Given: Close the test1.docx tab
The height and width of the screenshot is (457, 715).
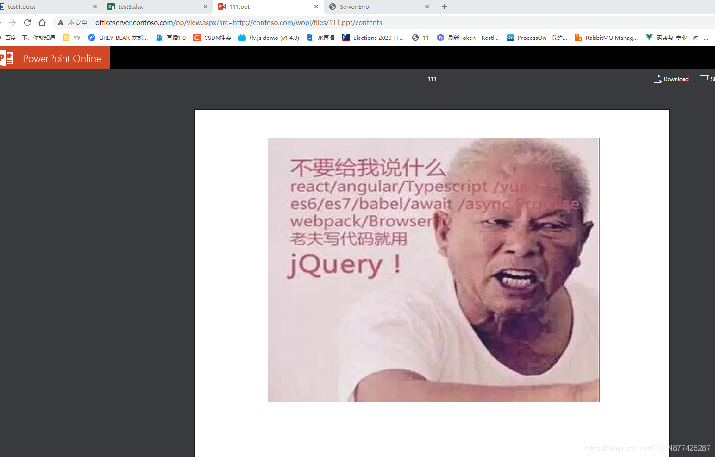Looking at the screenshot, I should click(95, 6).
